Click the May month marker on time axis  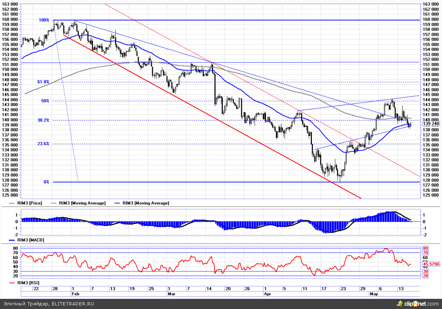click(374, 295)
